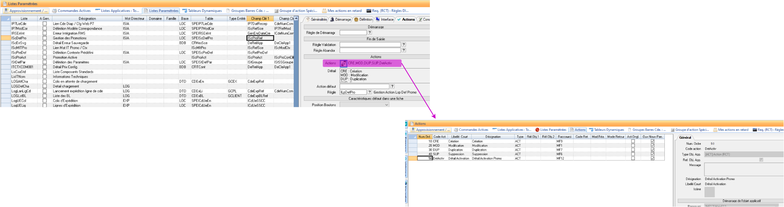Switch to the Démarrage tab

pos(341,19)
